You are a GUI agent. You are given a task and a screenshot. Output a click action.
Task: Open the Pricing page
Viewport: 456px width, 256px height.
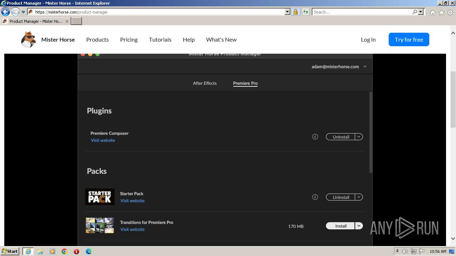(129, 39)
